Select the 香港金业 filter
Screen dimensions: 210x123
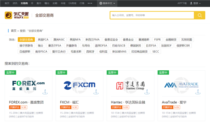(x=128, y=40)
